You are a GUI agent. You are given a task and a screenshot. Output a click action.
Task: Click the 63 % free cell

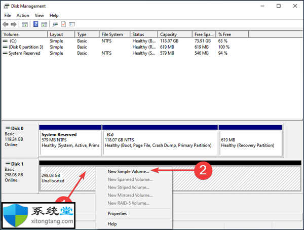(x=223, y=41)
